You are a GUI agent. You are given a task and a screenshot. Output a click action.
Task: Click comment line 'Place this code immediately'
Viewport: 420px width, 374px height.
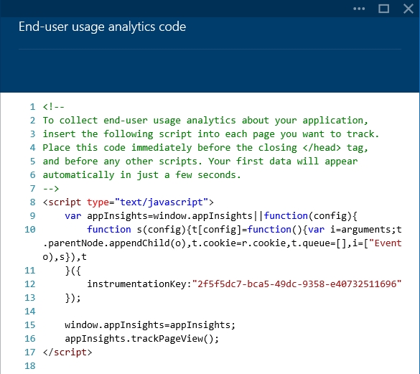click(205, 148)
